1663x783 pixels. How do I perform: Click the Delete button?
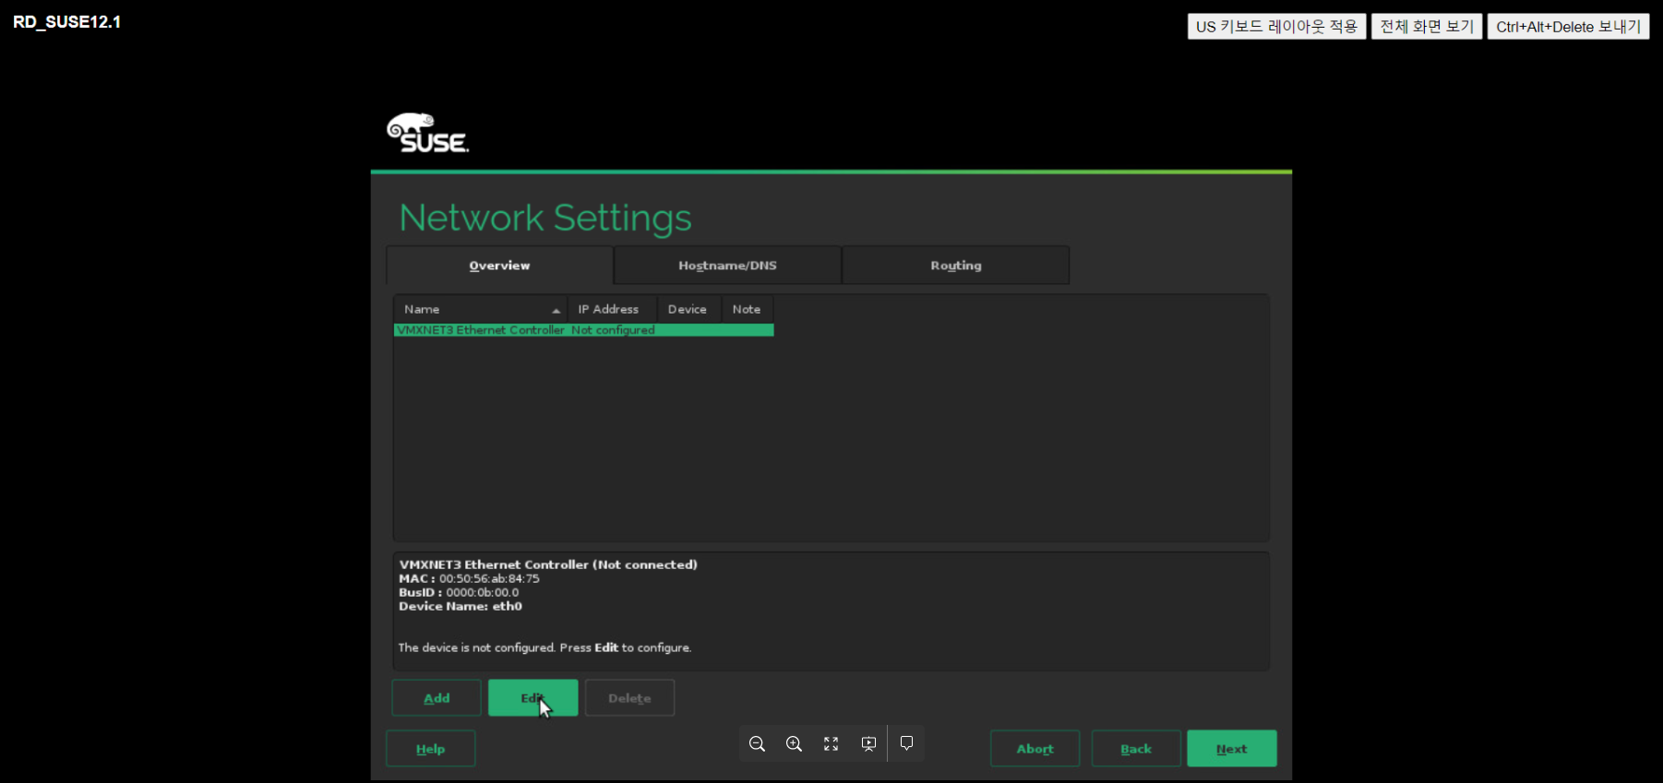[629, 698]
